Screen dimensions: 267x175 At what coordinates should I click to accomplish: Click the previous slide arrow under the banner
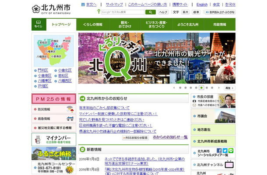pos(174,88)
